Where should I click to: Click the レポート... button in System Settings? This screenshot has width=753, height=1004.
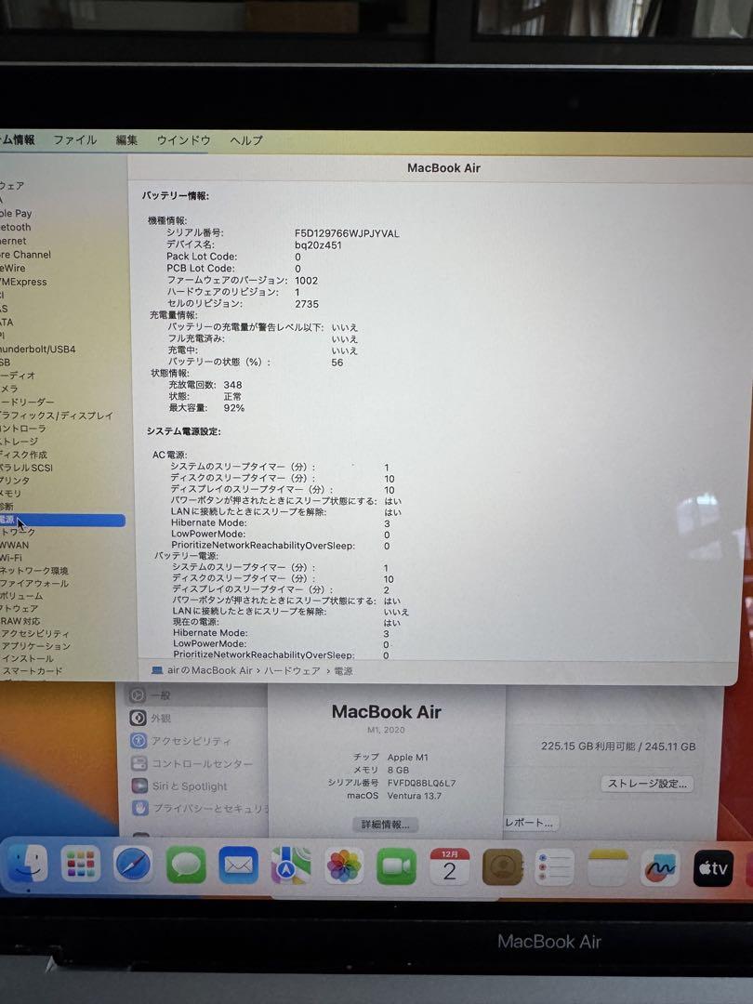528,823
